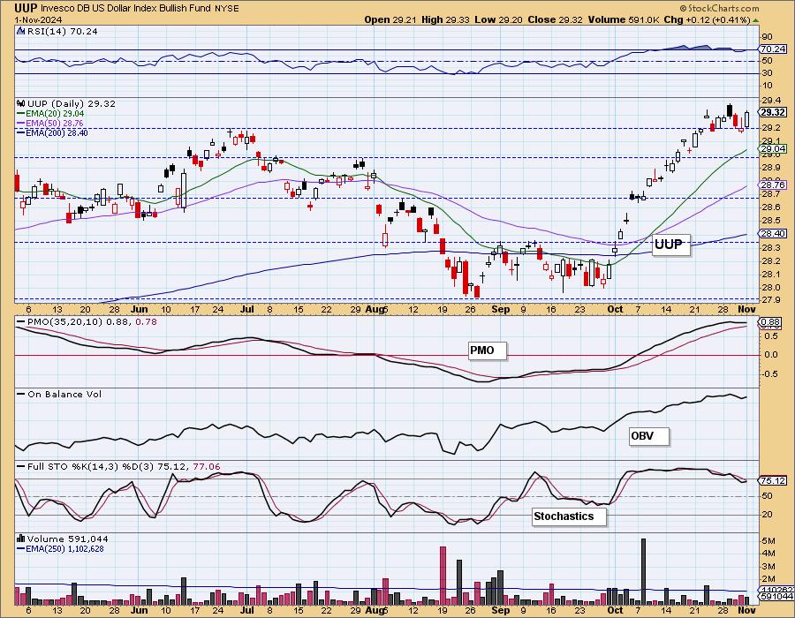
Task: Click the Jun label on bottom date axis
Action: [x=140, y=610]
